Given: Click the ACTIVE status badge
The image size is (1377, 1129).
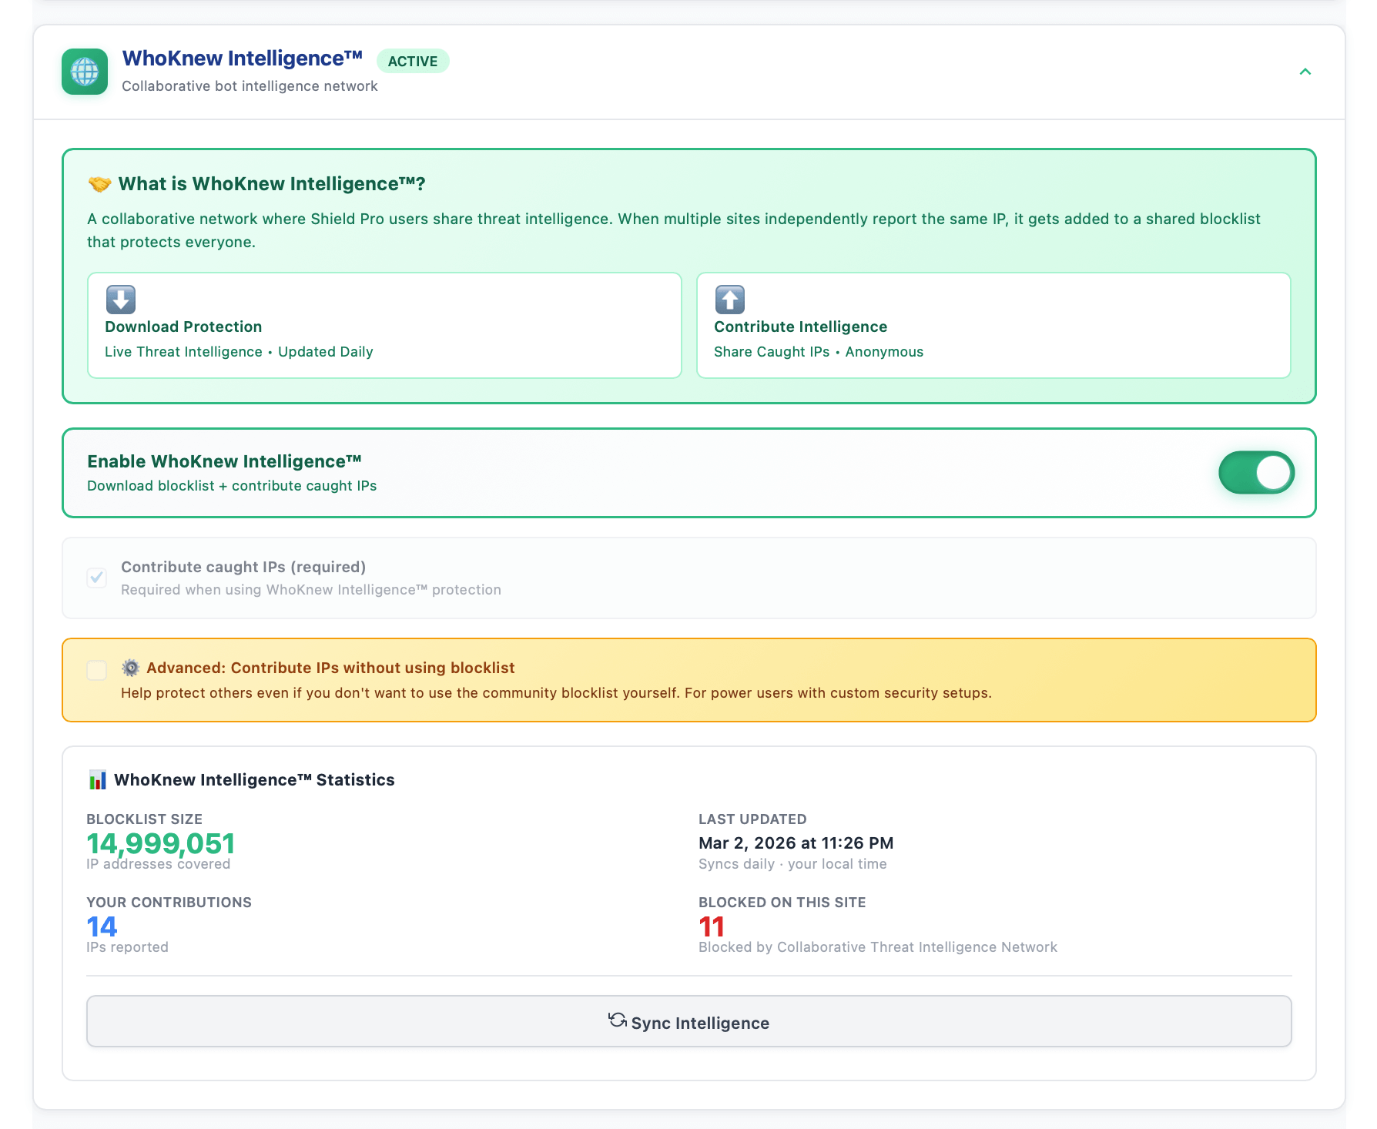Looking at the screenshot, I should [414, 61].
